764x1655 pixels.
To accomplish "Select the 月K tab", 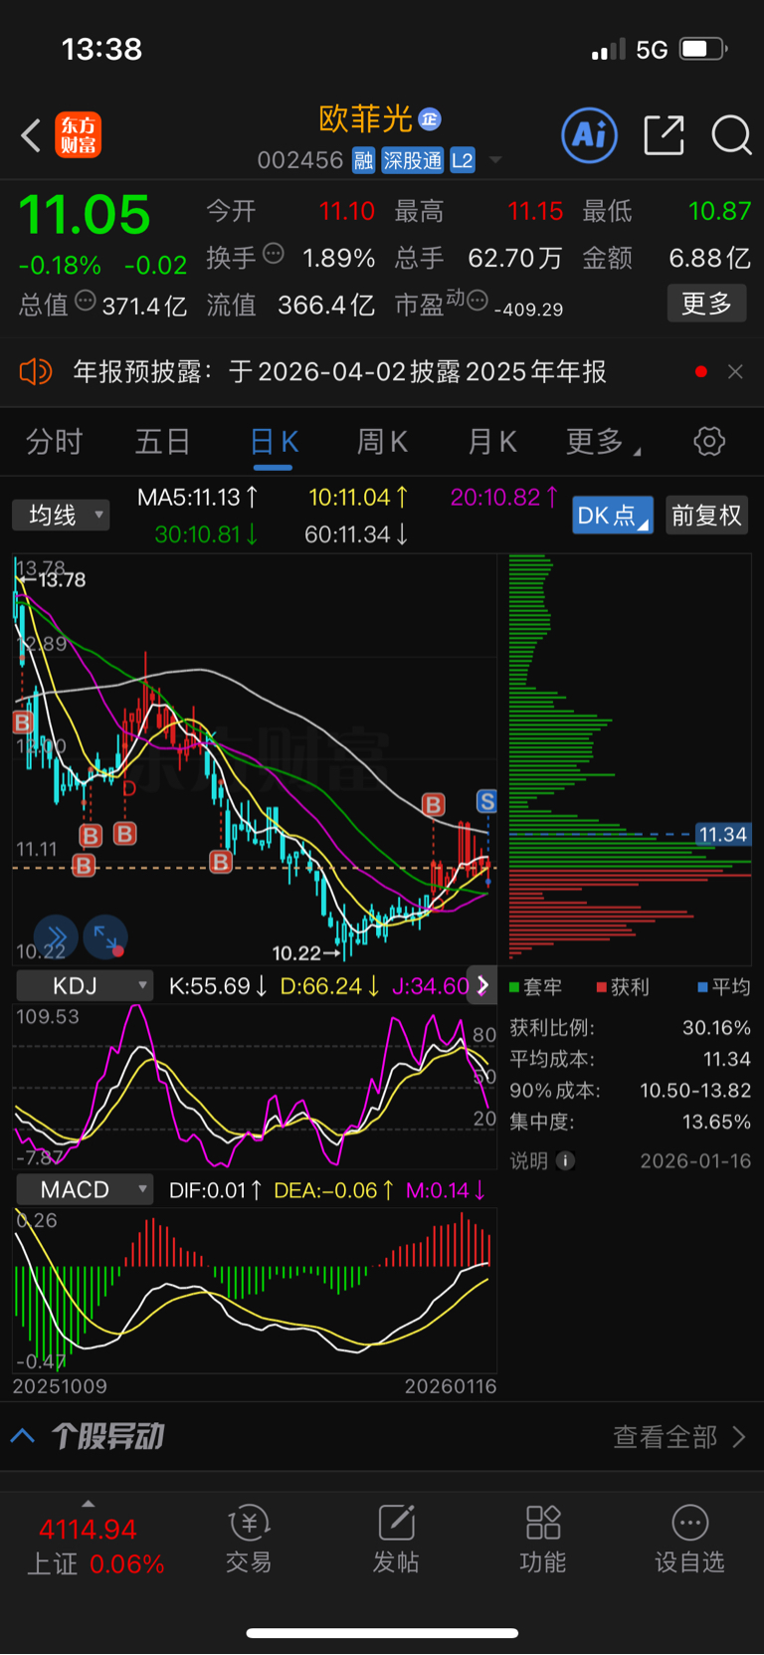I will tap(492, 442).
